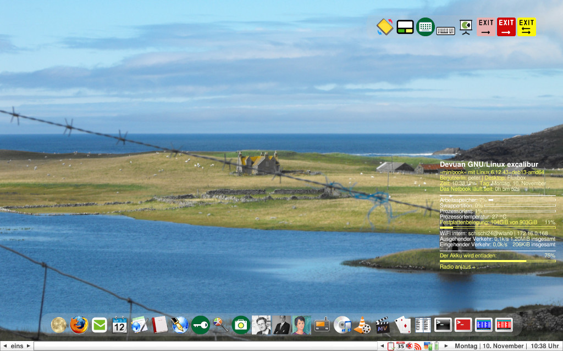
Task: Launch the black terminal icon
Action: pyautogui.click(x=443, y=325)
